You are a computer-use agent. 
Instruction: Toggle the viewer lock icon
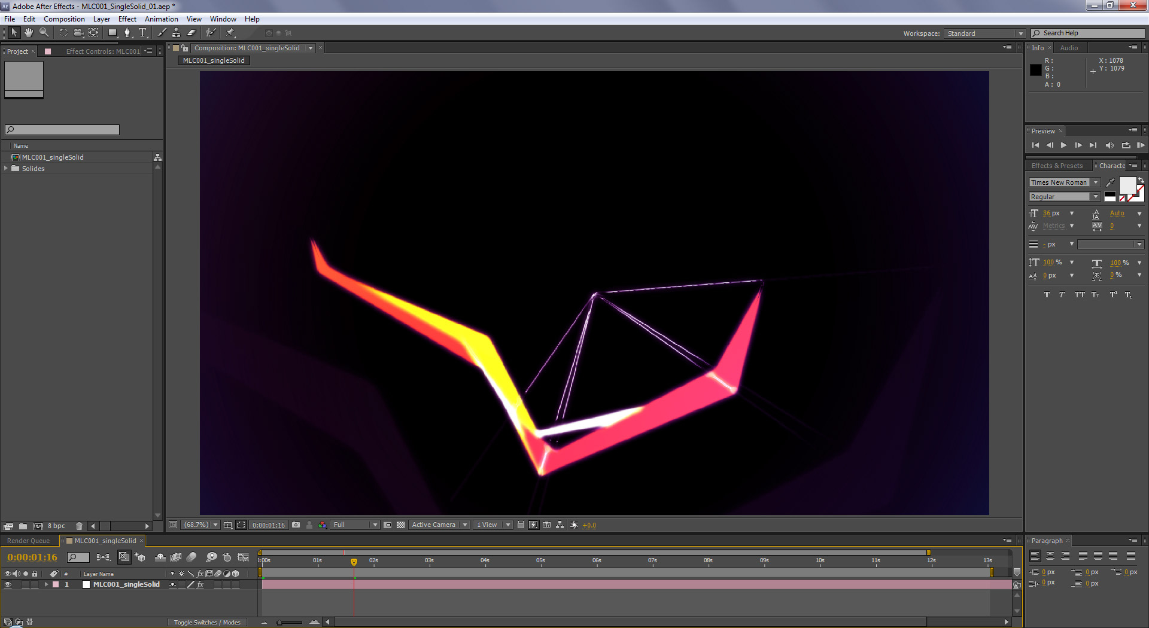[x=184, y=48]
